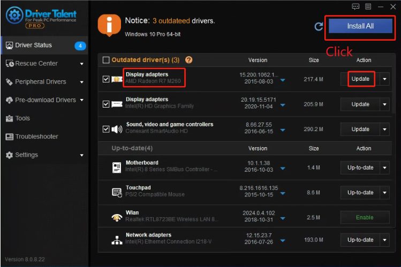This screenshot has height=267, width=401.
Task: Uncheck the Conexant SmartAudio HD checkbox
Action: pyautogui.click(x=106, y=129)
